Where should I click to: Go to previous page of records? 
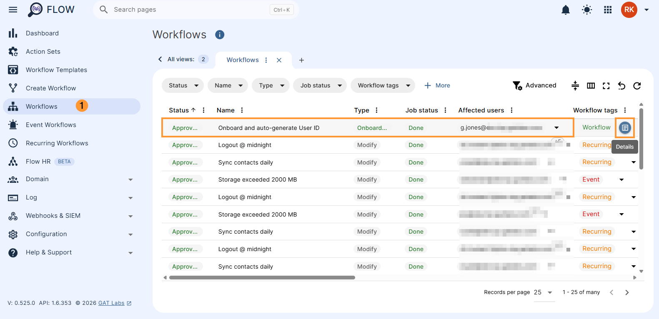point(611,292)
